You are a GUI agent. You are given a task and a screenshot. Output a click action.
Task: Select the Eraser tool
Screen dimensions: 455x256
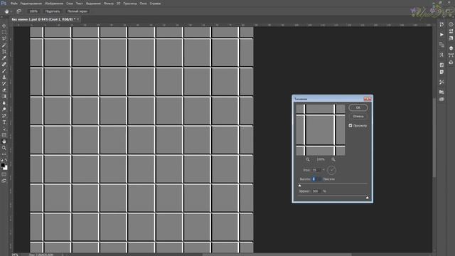click(x=4, y=90)
